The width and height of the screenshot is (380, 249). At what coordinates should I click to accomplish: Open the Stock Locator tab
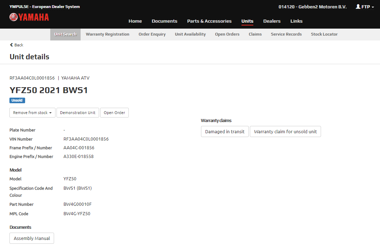pyautogui.click(x=324, y=35)
